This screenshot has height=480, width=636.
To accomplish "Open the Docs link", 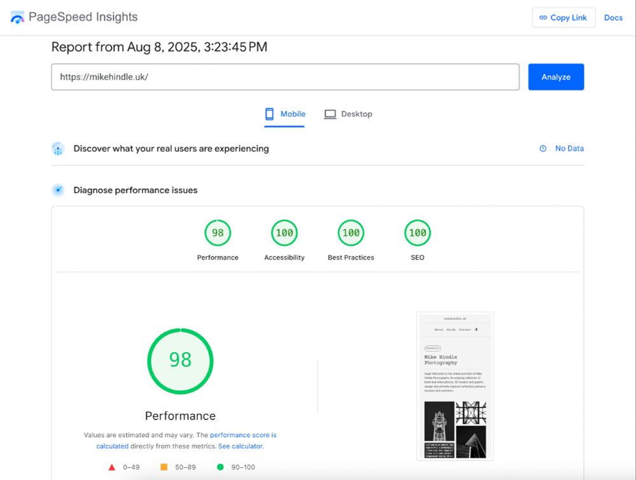I will (x=613, y=17).
